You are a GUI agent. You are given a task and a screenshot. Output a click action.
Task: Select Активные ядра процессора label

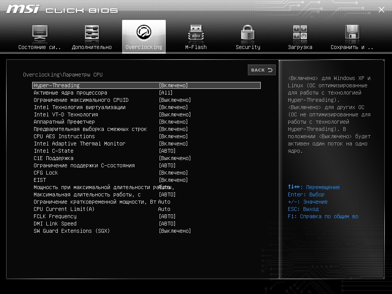(x=70, y=93)
